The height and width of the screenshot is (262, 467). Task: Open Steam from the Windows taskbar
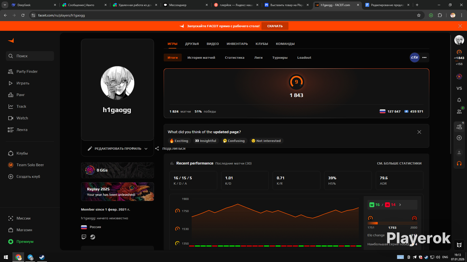tap(42, 257)
